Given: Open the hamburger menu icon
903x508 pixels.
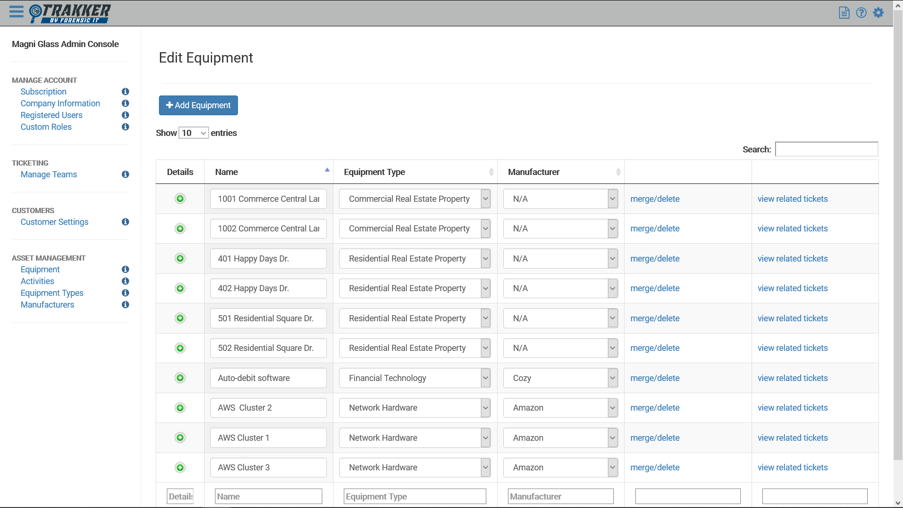Looking at the screenshot, I should [x=16, y=12].
